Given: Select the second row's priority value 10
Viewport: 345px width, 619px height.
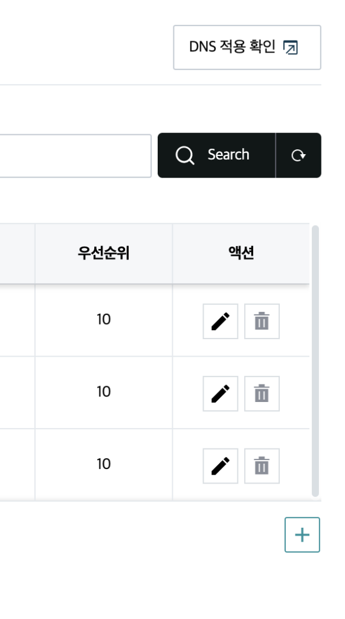Looking at the screenshot, I should (x=103, y=392).
